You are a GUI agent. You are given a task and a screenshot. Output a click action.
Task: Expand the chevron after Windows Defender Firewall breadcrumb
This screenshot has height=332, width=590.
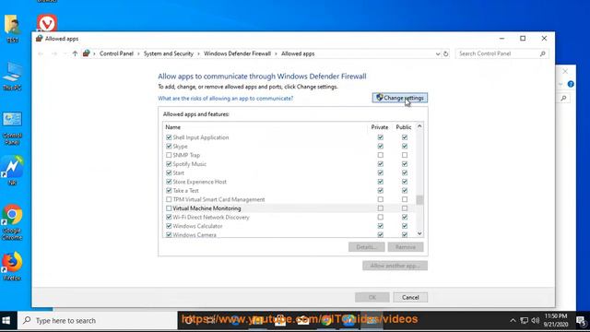[x=277, y=53]
